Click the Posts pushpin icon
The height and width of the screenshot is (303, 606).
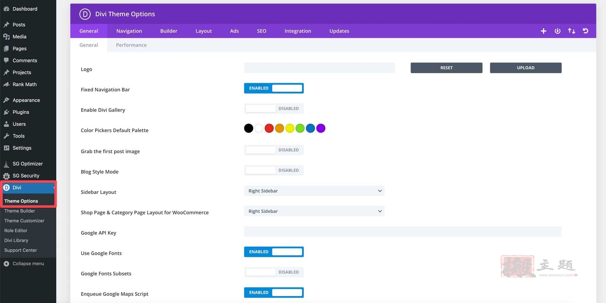pyautogui.click(x=6, y=25)
